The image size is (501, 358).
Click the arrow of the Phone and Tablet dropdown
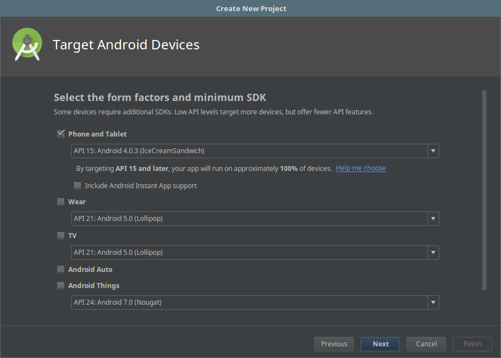coord(433,151)
